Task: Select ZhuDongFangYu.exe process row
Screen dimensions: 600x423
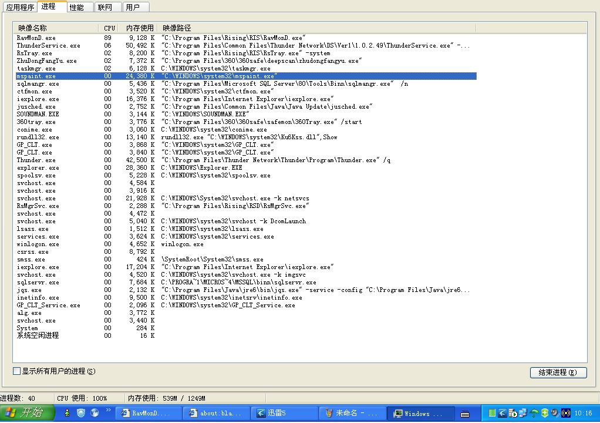Action: [x=246, y=61]
